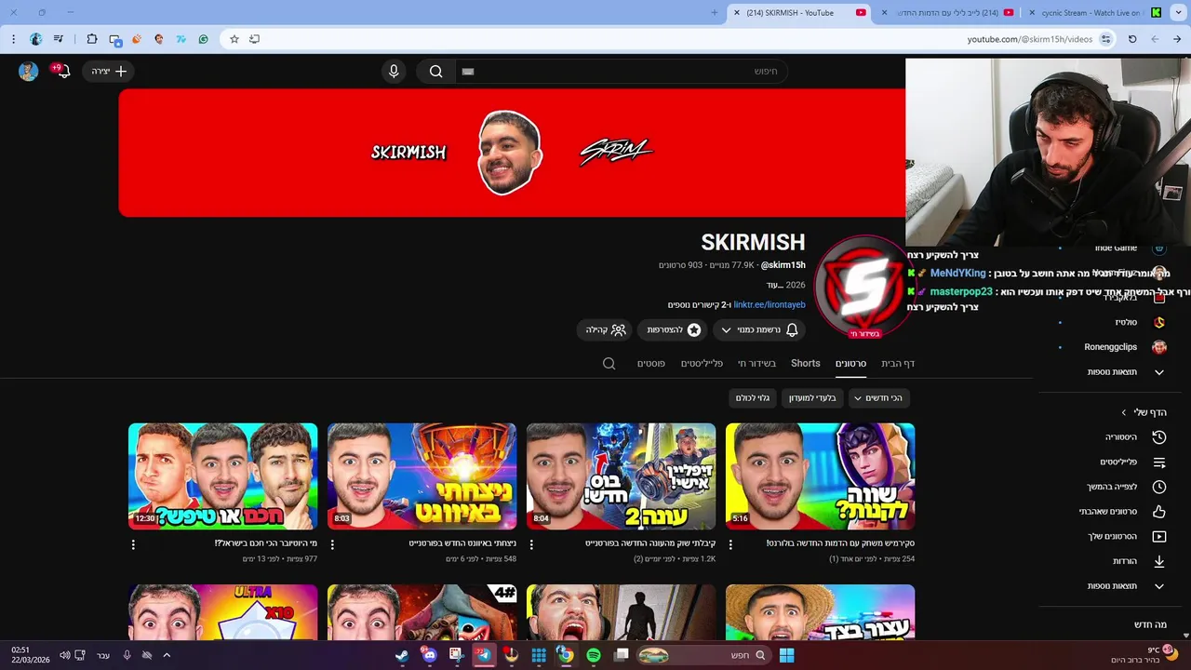Switch to the (214) SKIRMISH - YouTube tab

point(798,13)
